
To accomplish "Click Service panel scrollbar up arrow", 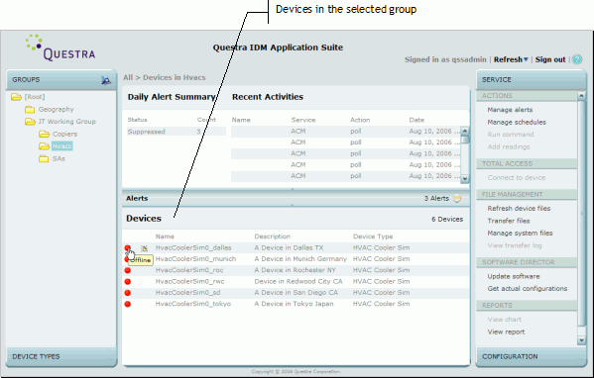I will 581,96.
